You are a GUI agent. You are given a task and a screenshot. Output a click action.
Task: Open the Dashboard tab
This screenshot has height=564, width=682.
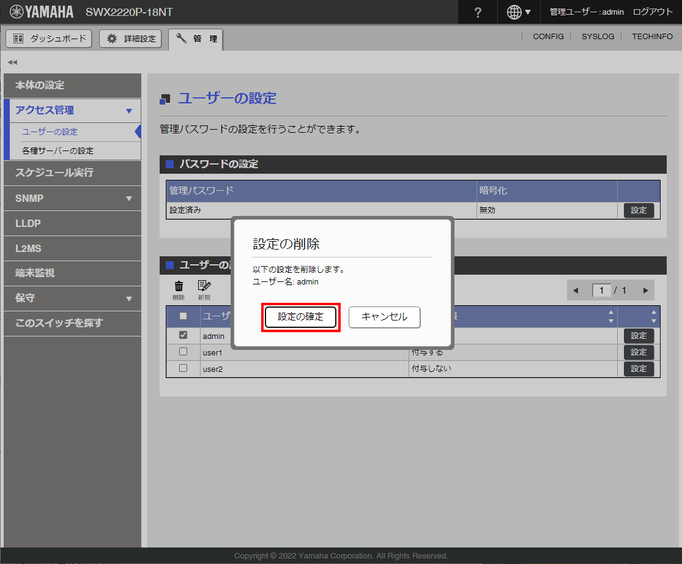click(x=49, y=39)
